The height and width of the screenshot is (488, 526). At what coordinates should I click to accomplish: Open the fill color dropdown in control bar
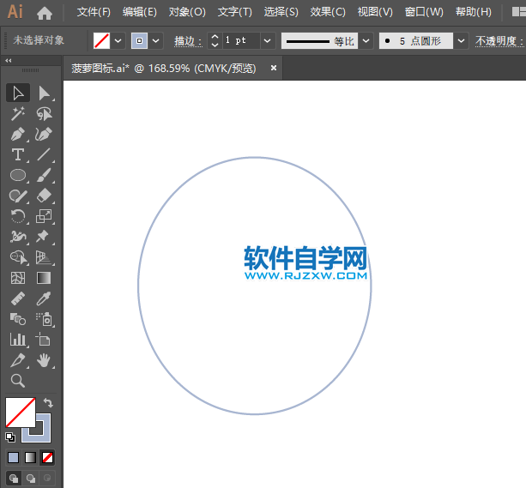tap(118, 40)
